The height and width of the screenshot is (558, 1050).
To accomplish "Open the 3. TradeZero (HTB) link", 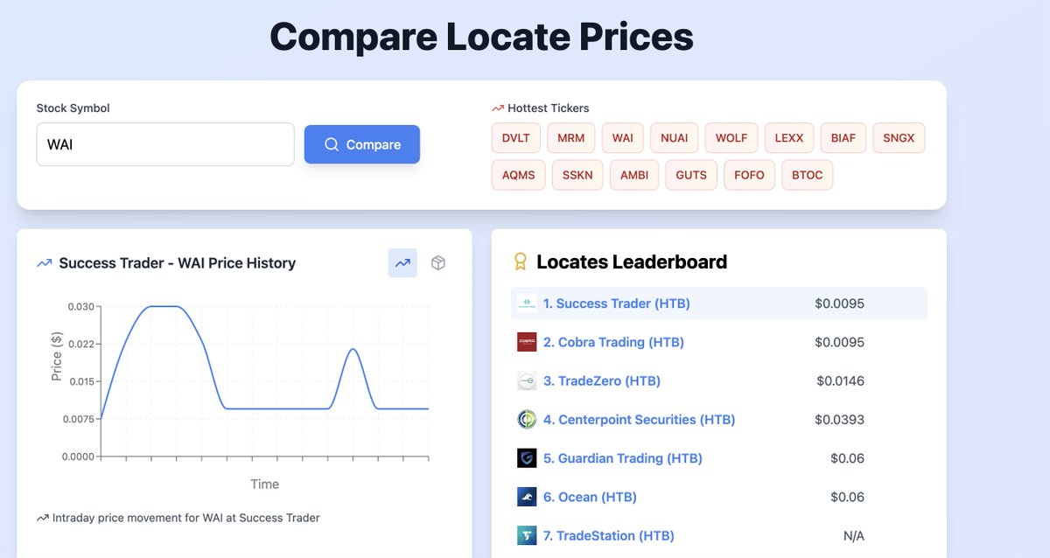I will point(602,380).
